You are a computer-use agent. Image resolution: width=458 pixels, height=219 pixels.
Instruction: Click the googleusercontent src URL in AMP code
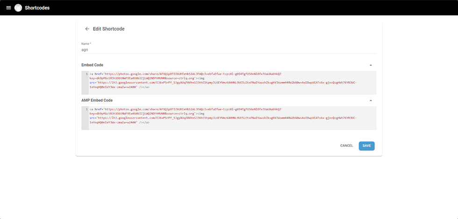tap(224, 118)
